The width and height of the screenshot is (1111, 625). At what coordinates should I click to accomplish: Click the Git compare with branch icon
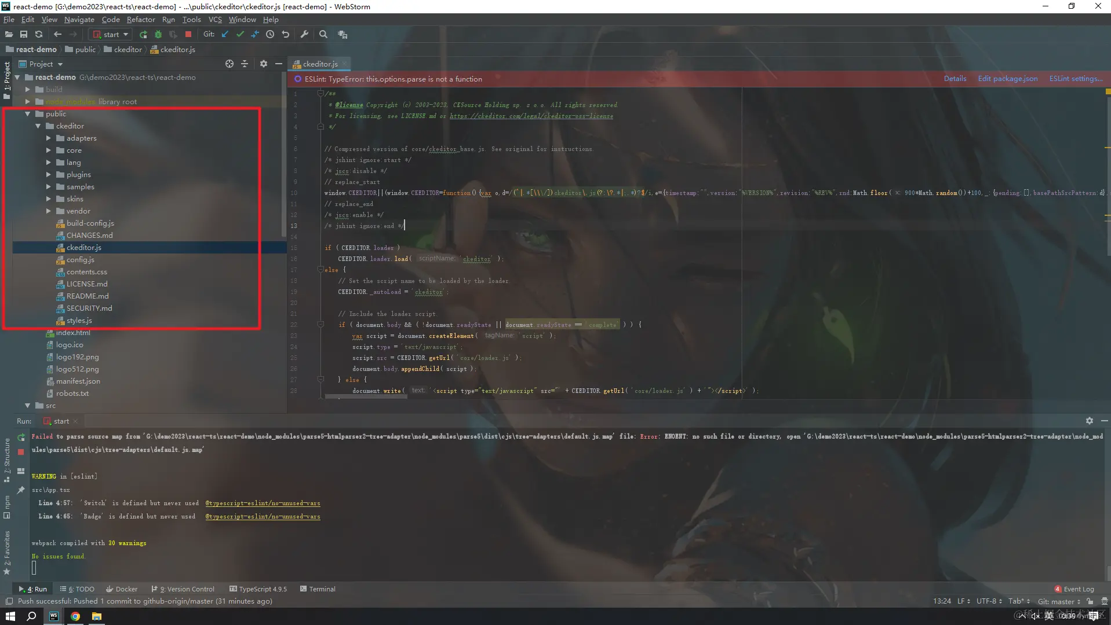click(x=255, y=35)
